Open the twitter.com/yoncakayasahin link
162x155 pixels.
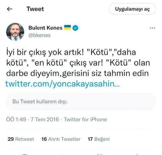pos(63,84)
